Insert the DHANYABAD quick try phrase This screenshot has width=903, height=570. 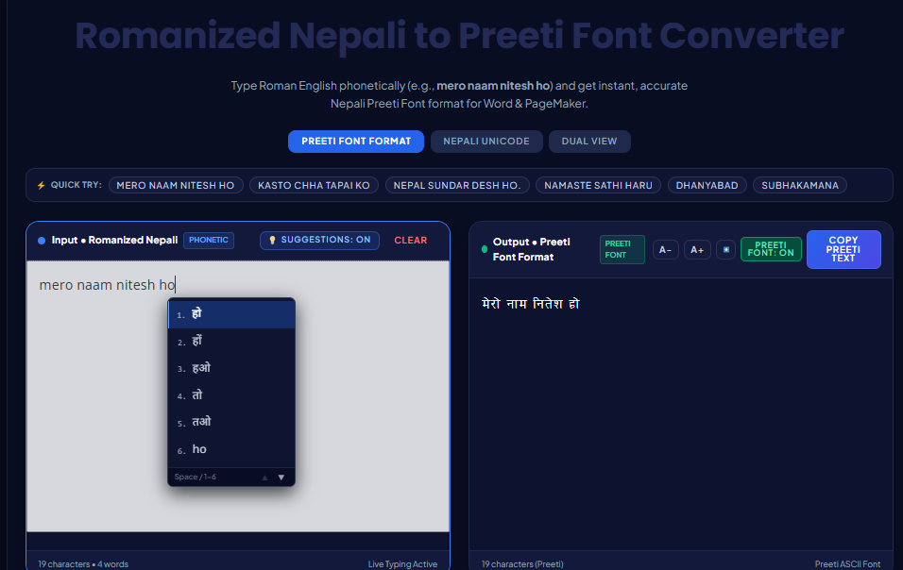tap(707, 185)
